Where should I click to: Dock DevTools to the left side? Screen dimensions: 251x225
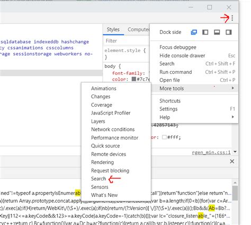(x=205, y=32)
